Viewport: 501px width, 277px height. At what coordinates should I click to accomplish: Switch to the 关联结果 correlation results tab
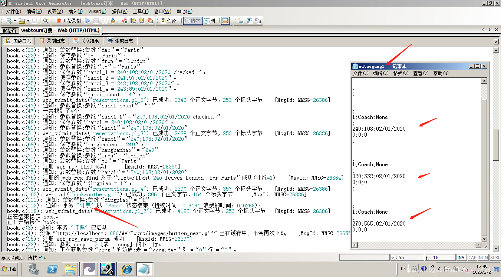[86, 41]
